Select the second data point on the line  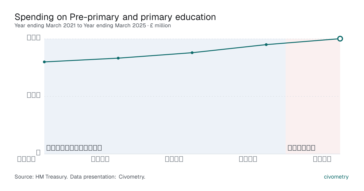click(x=118, y=58)
